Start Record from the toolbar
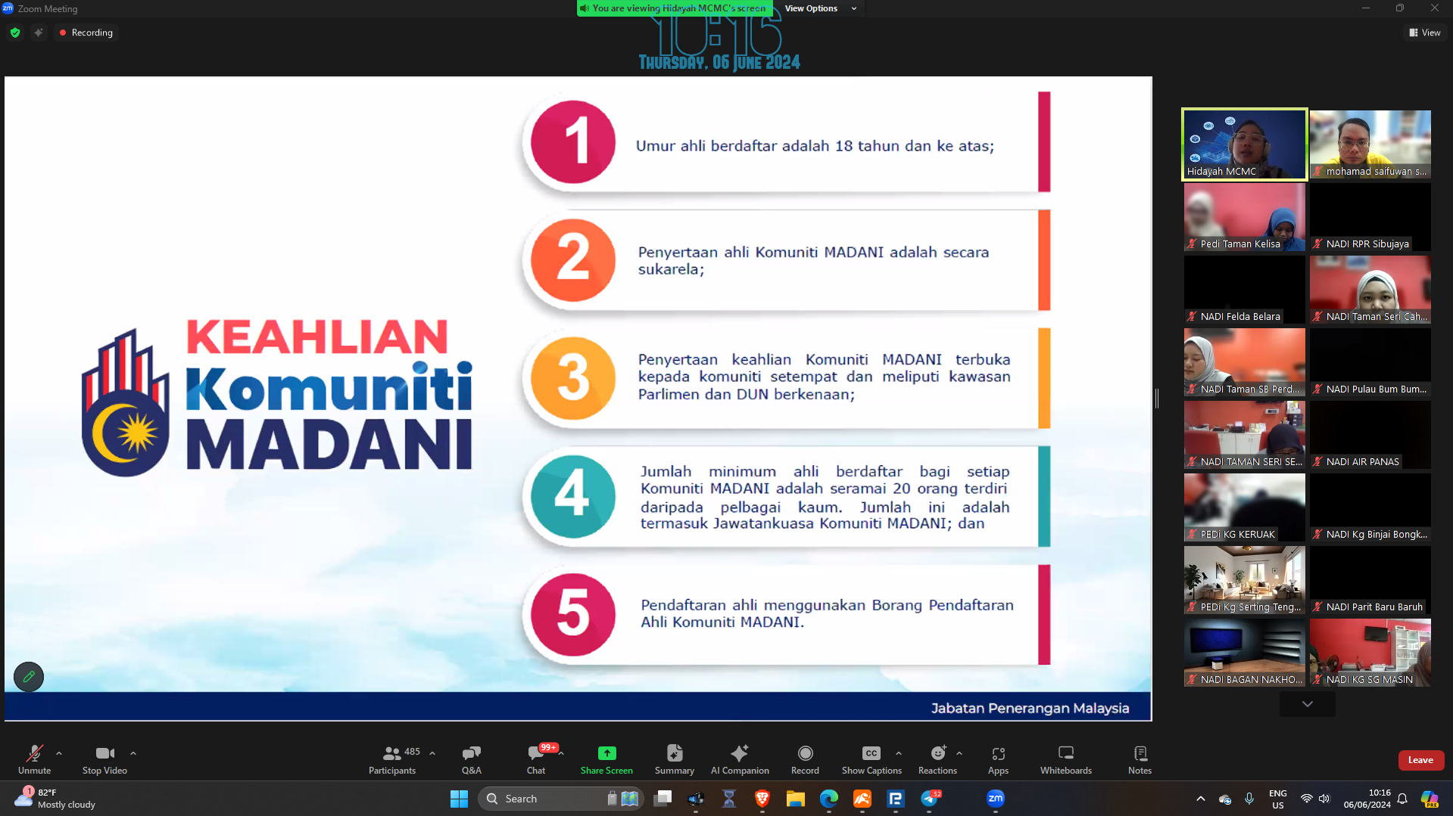Image resolution: width=1453 pixels, height=816 pixels. pos(805,759)
